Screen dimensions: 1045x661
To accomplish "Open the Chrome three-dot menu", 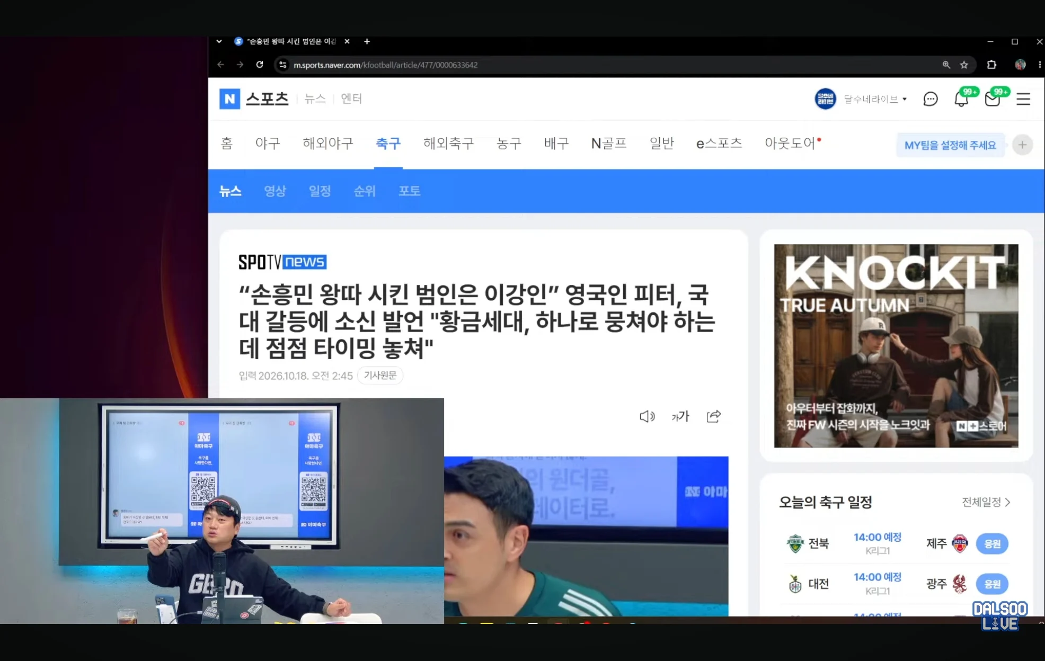I will click(1039, 65).
